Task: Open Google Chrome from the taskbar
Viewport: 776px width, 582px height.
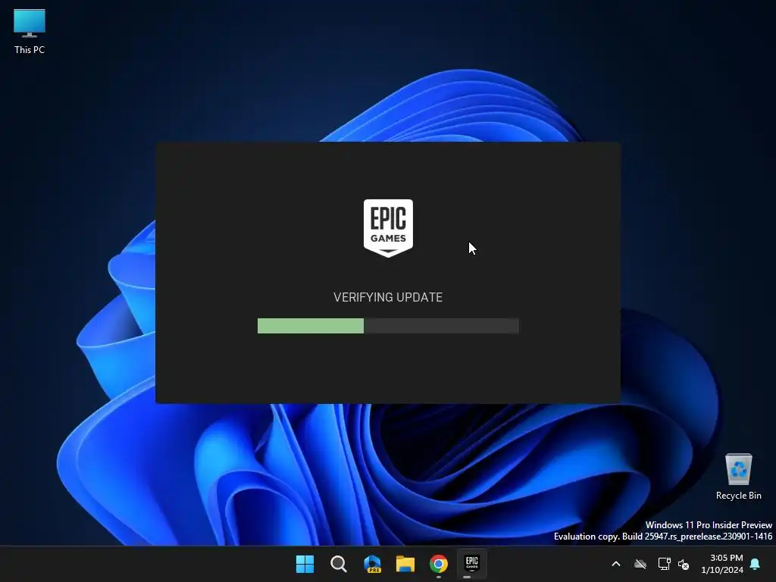Action: coord(439,564)
